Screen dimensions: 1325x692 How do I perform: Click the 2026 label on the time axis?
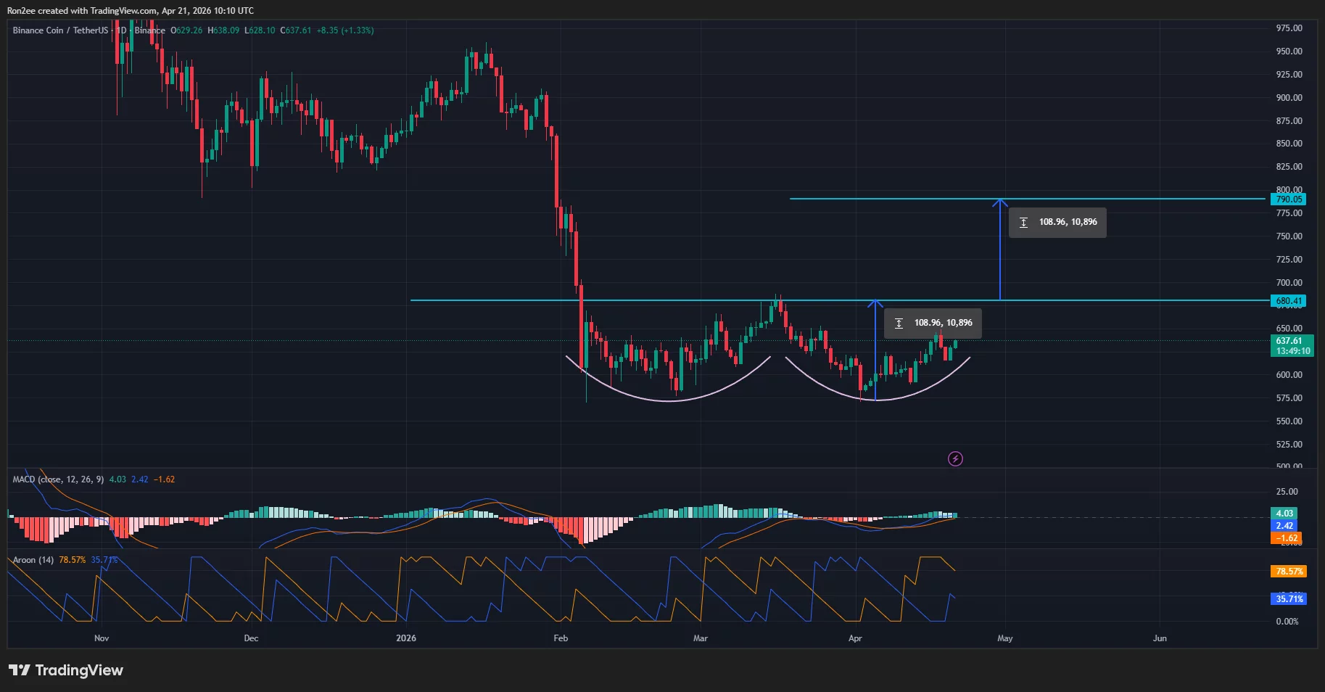(405, 638)
